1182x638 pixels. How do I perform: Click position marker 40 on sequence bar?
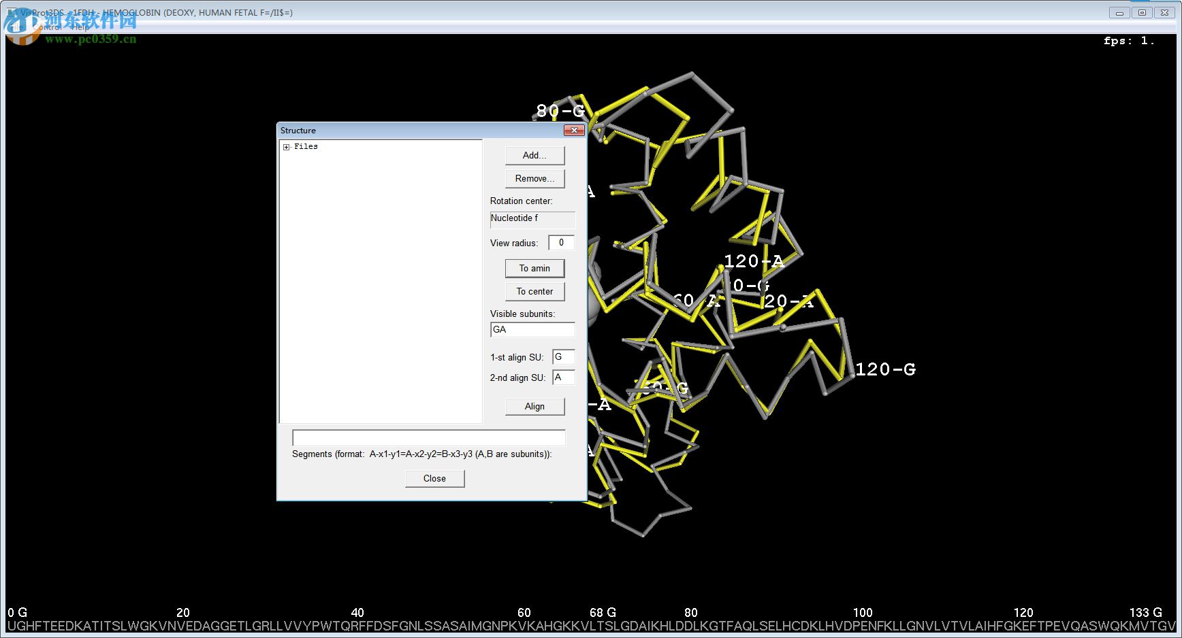click(x=357, y=613)
